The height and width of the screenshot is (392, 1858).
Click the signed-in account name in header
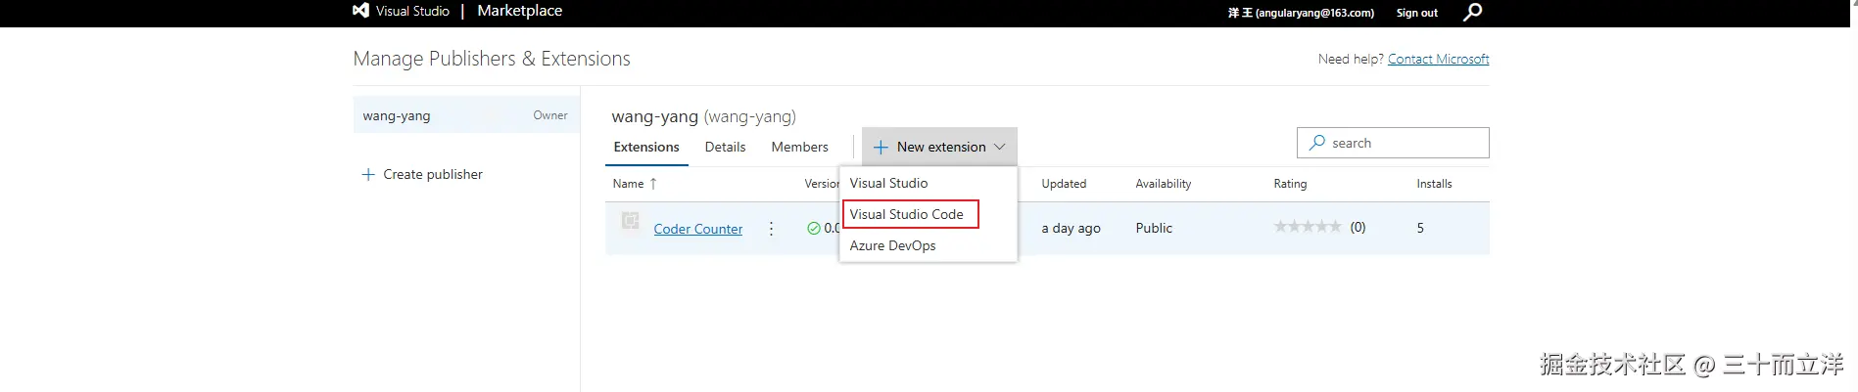pyautogui.click(x=1301, y=13)
